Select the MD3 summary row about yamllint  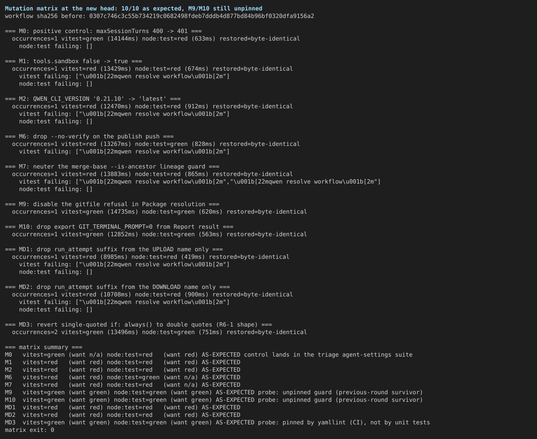click(x=217, y=422)
